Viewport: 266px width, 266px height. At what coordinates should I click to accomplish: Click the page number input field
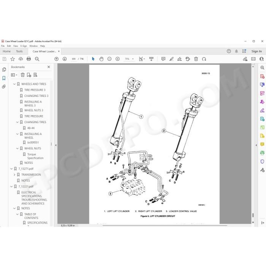(74, 59)
